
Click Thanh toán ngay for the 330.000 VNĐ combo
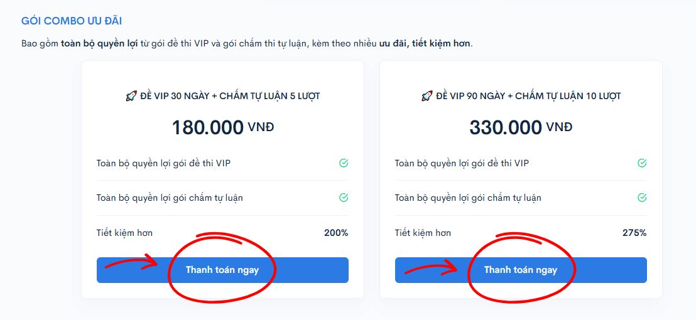[521, 270]
